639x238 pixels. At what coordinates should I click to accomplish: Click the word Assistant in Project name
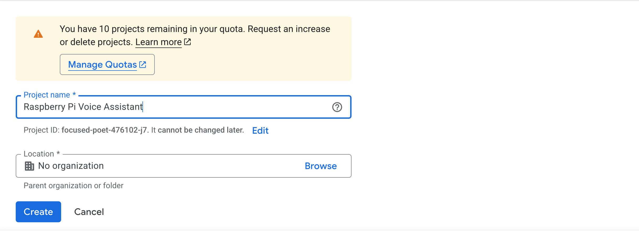[x=123, y=107]
